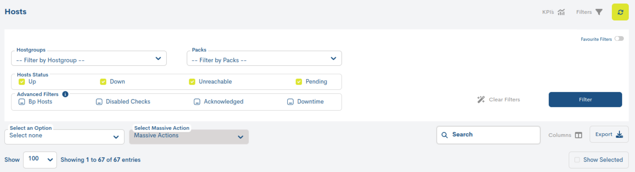Uncheck the Unreachable status checkbox

[192, 82]
